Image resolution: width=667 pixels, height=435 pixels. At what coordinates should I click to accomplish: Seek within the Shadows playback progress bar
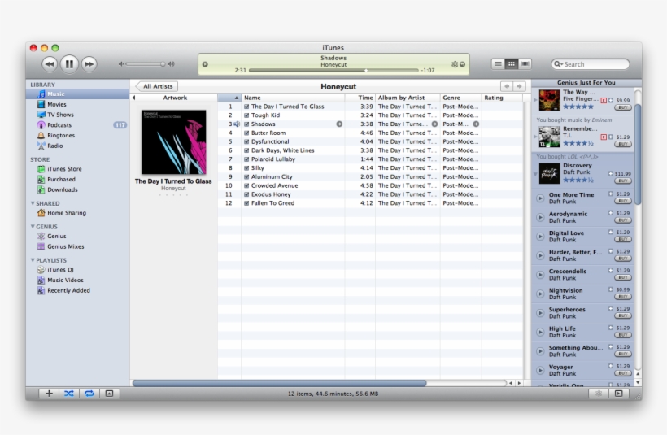click(333, 70)
